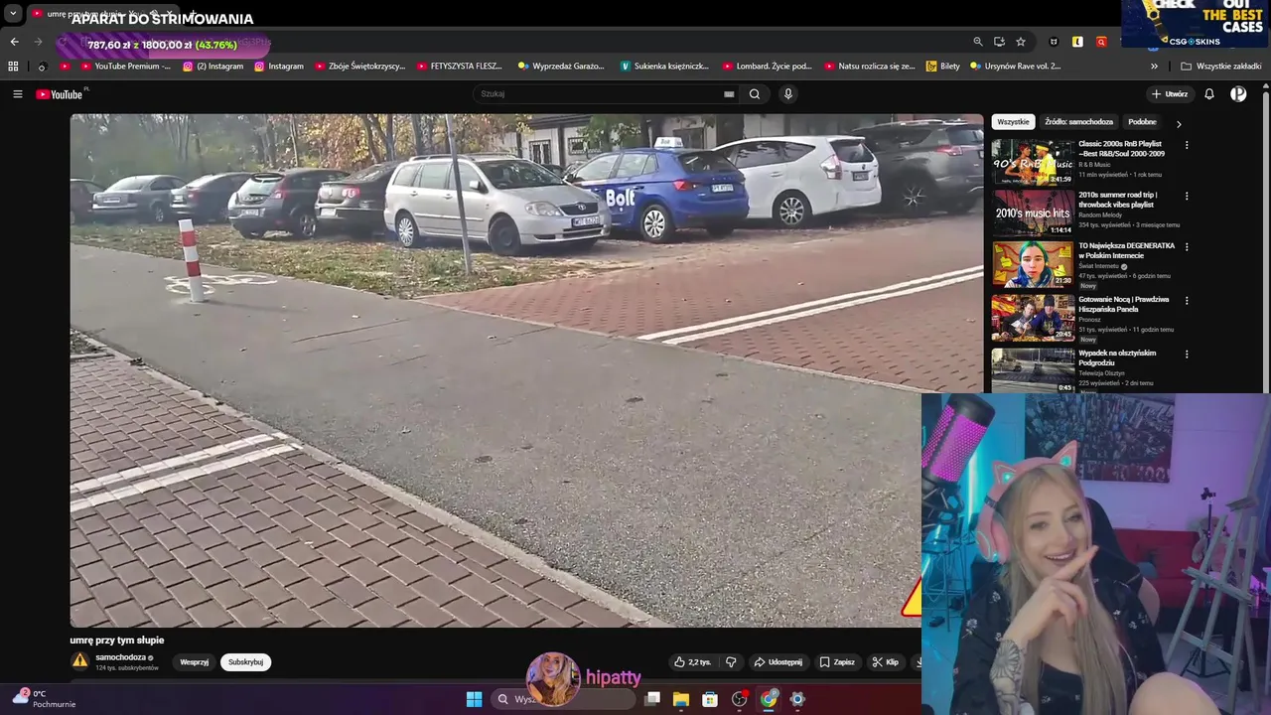Like the video with 2,2 tys. thumbs up
Viewport: 1271px width, 715px height.
[692, 662]
